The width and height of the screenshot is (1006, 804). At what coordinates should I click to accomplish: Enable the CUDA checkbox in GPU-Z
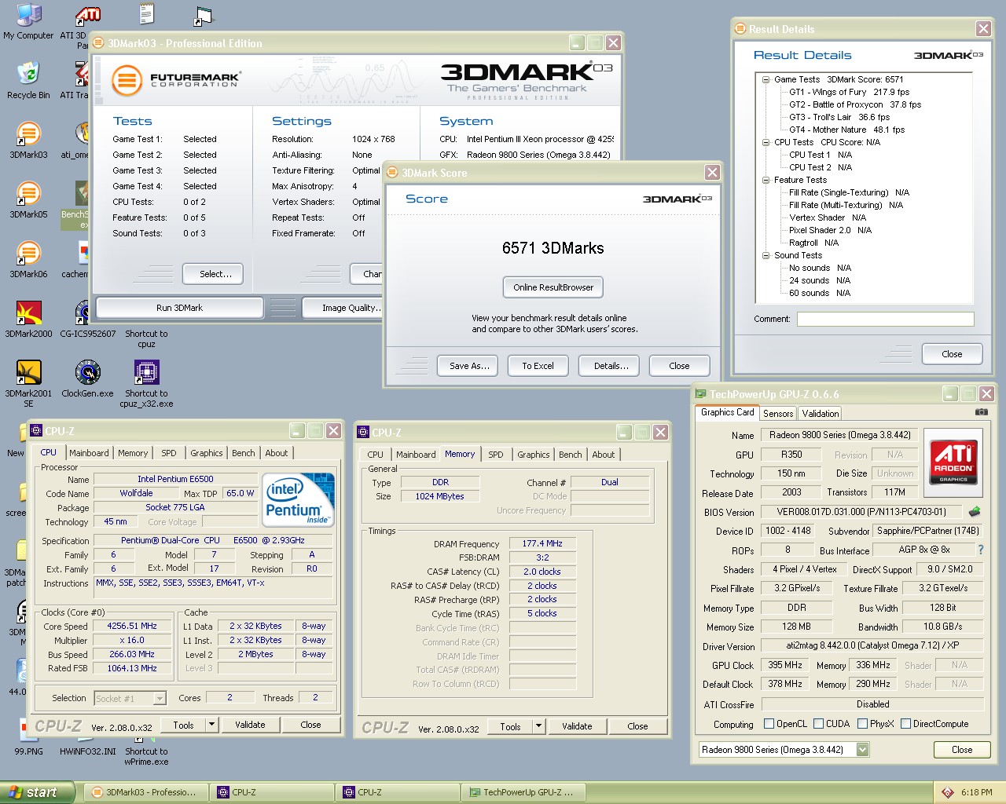819,724
